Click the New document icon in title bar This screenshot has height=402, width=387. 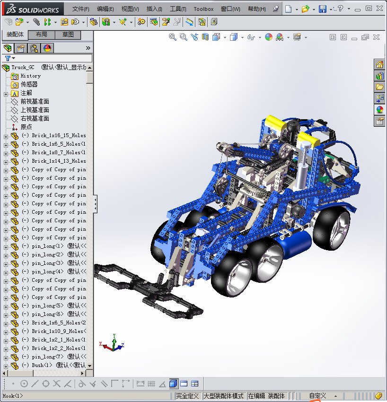[x=288, y=9]
